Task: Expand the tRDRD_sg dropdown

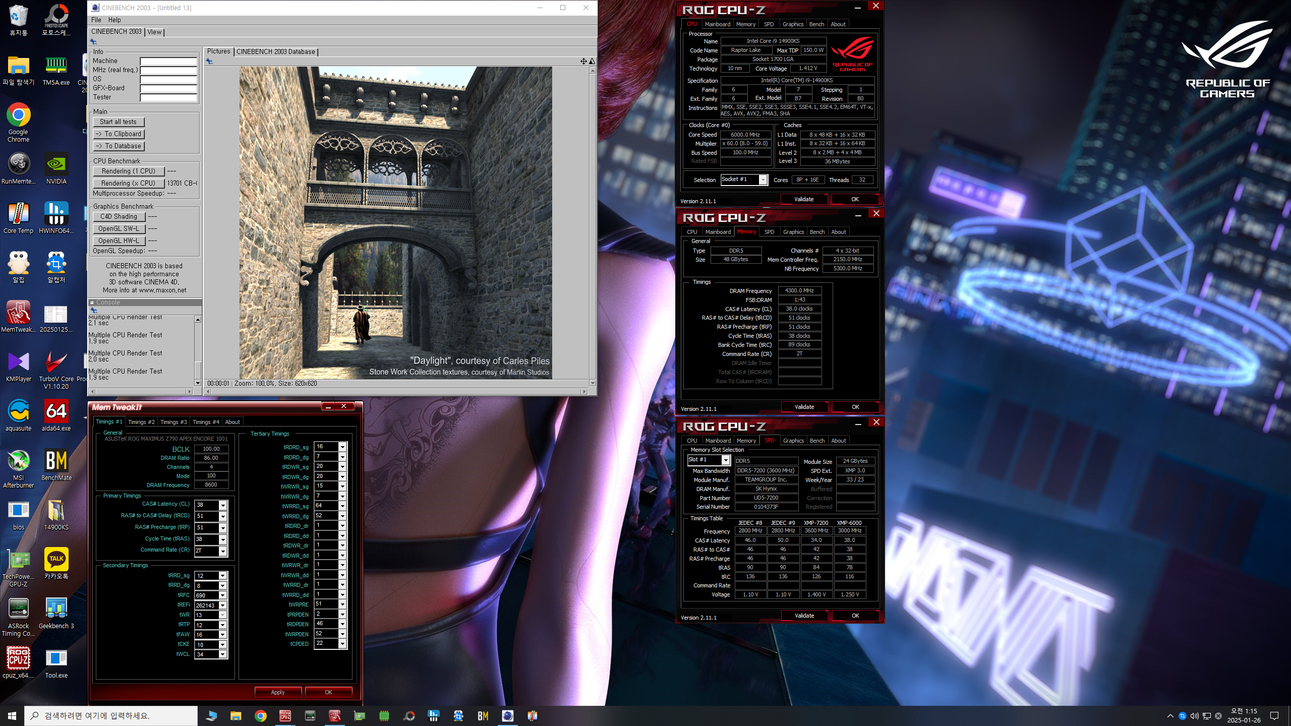Action: pyautogui.click(x=342, y=447)
